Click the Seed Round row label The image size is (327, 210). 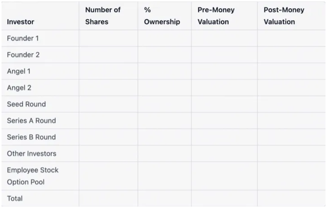click(x=26, y=104)
